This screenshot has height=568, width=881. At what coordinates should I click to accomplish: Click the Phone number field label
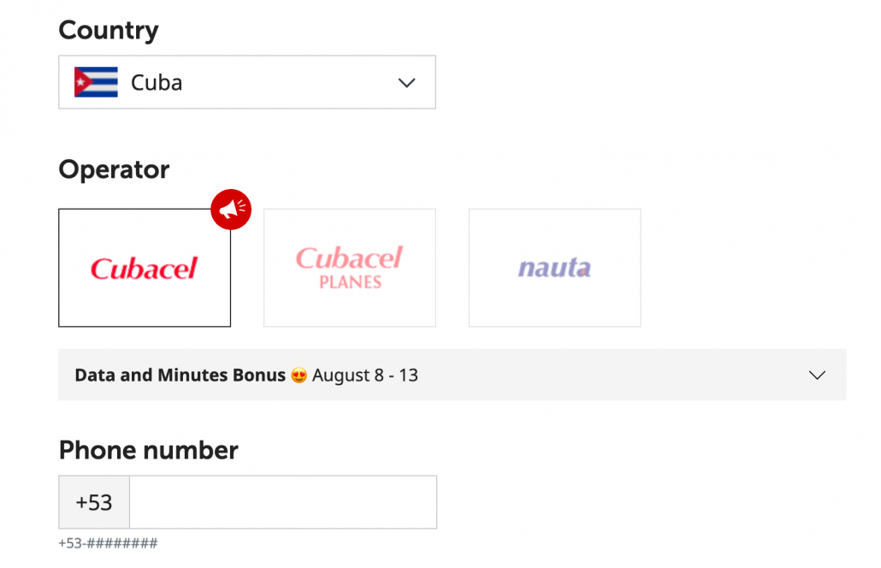pyautogui.click(x=148, y=451)
